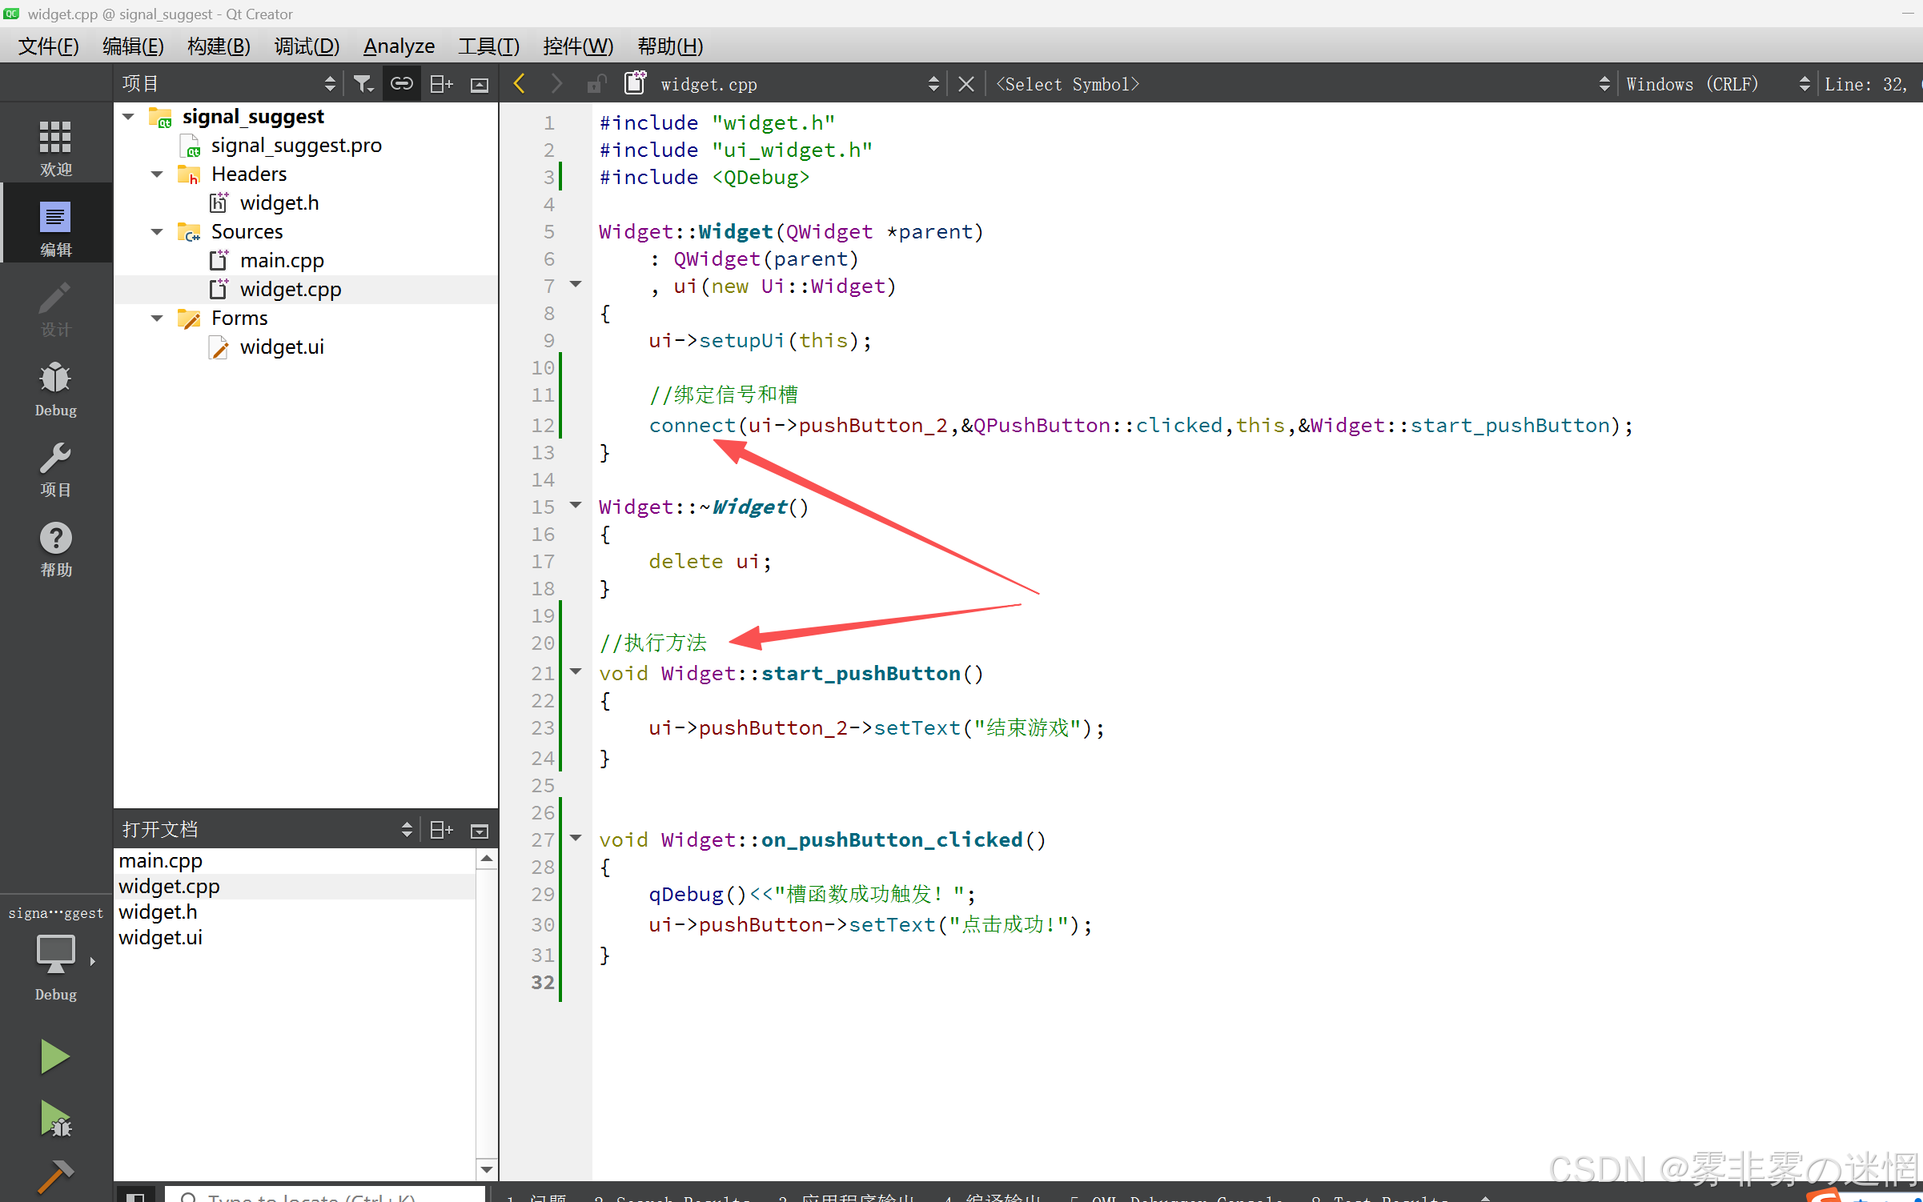Toggle synchronize with editor link icon
Screen dimensions: 1923x1202
pyautogui.click(x=401, y=84)
